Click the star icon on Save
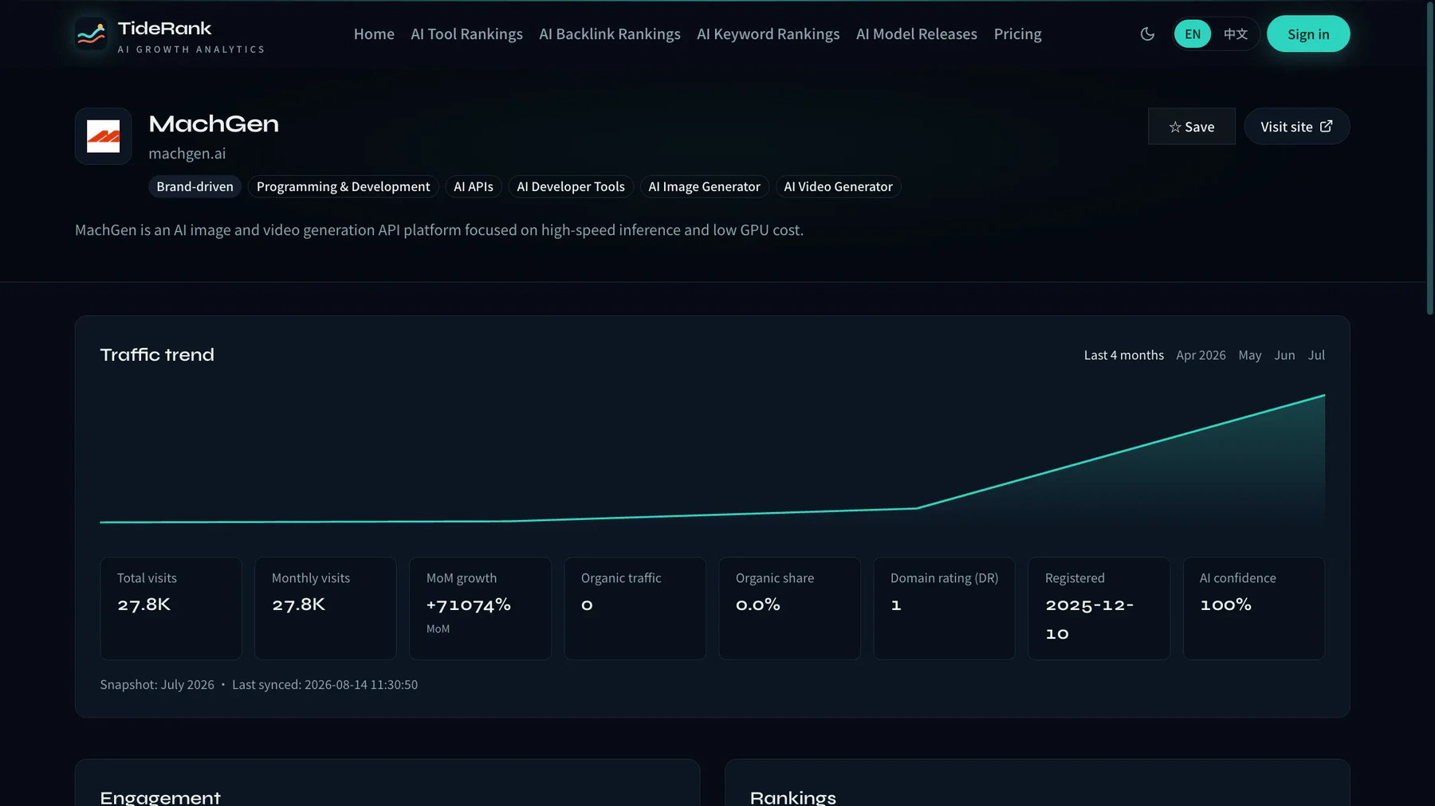 (x=1175, y=127)
